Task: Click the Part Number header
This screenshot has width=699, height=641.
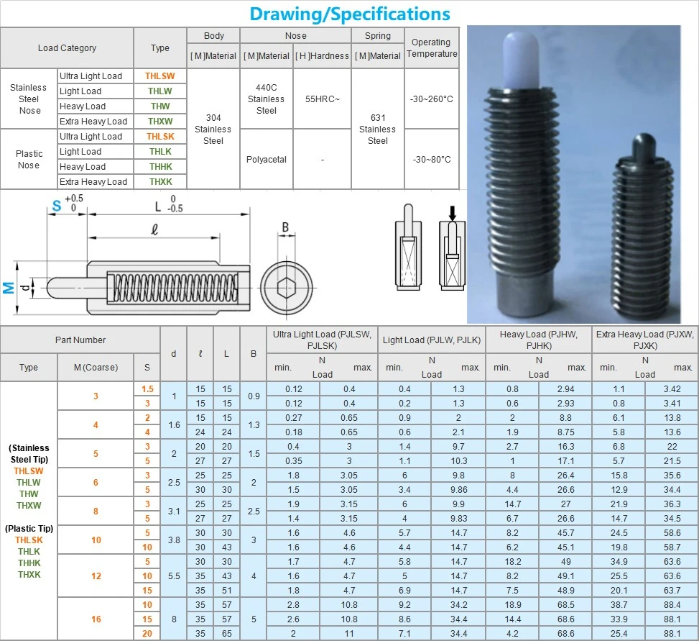Action: tap(80, 340)
